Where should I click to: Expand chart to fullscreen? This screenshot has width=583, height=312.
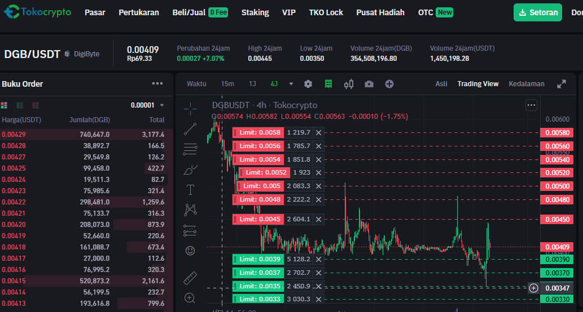pos(562,84)
